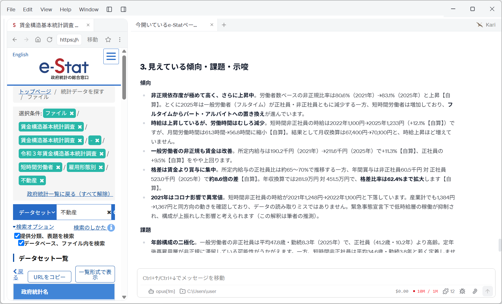The image size is (502, 304).
Task: Uncheck 提供分類、表題を検索 checkbox
Action: 17,236
